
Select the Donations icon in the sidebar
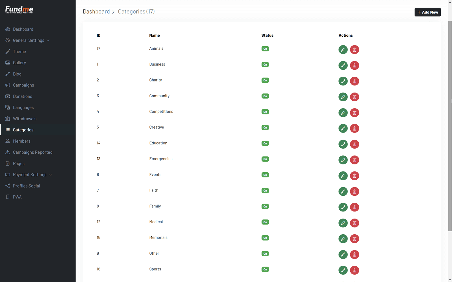8,96
